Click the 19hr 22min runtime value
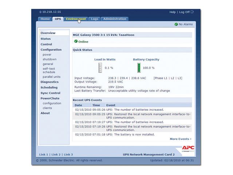The width and height of the screenshot is (233, 175). pos(116,87)
